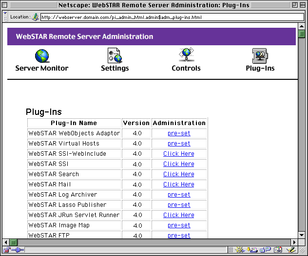Select 'WebSTAR Image Map' cell

point(74,225)
